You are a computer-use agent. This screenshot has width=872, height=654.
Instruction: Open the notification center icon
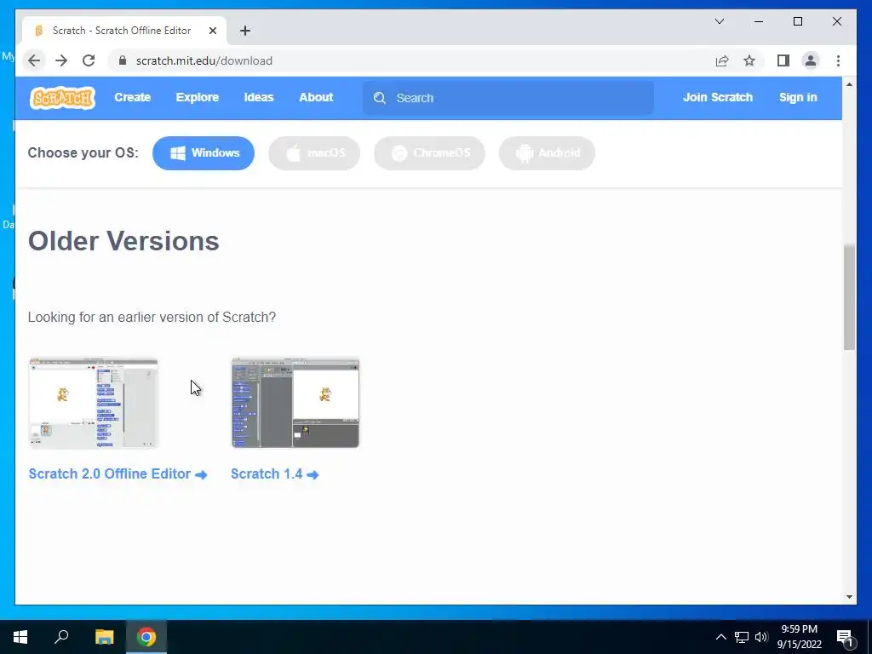pos(844,637)
